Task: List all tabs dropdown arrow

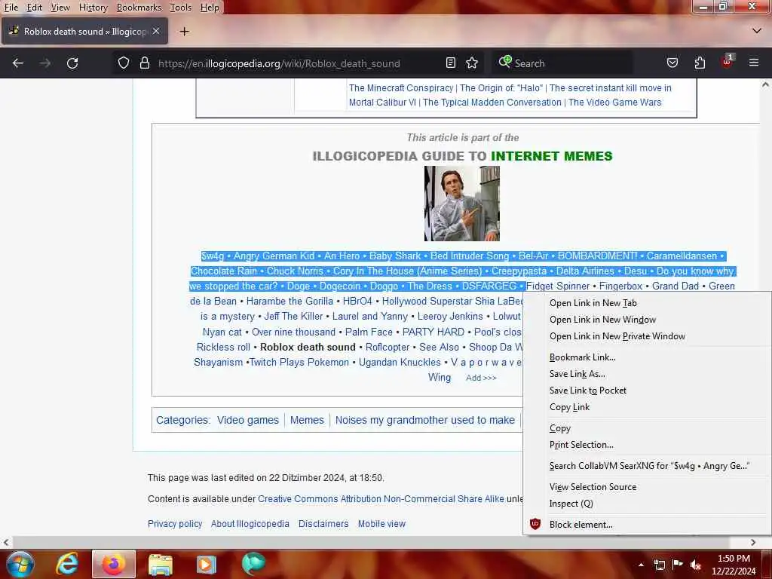Action: [x=757, y=31]
